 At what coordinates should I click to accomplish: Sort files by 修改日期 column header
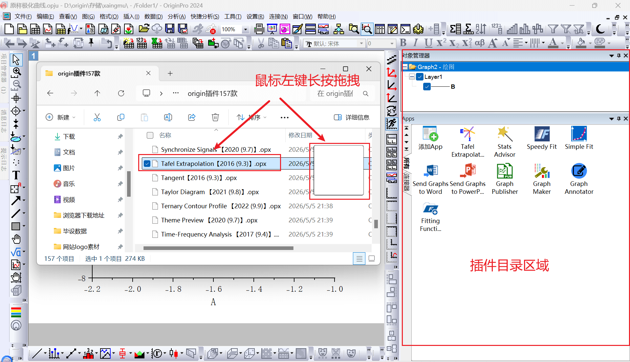click(x=300, y=135)
